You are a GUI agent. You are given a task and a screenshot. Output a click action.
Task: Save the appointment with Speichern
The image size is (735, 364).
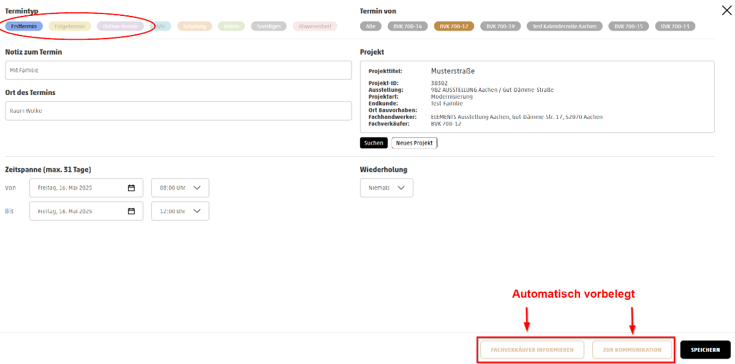(x=706, y=350)
